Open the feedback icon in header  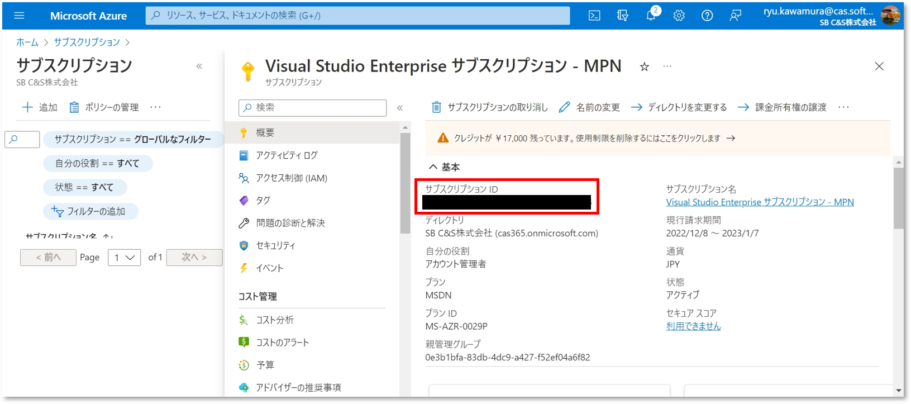click(x=736, y=16)
